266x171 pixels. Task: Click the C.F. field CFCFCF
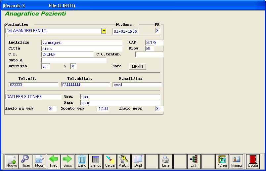(x=67, y=54)
